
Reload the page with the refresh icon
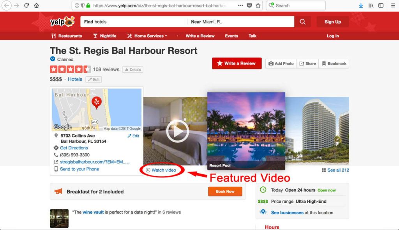[x=26, y=5]
